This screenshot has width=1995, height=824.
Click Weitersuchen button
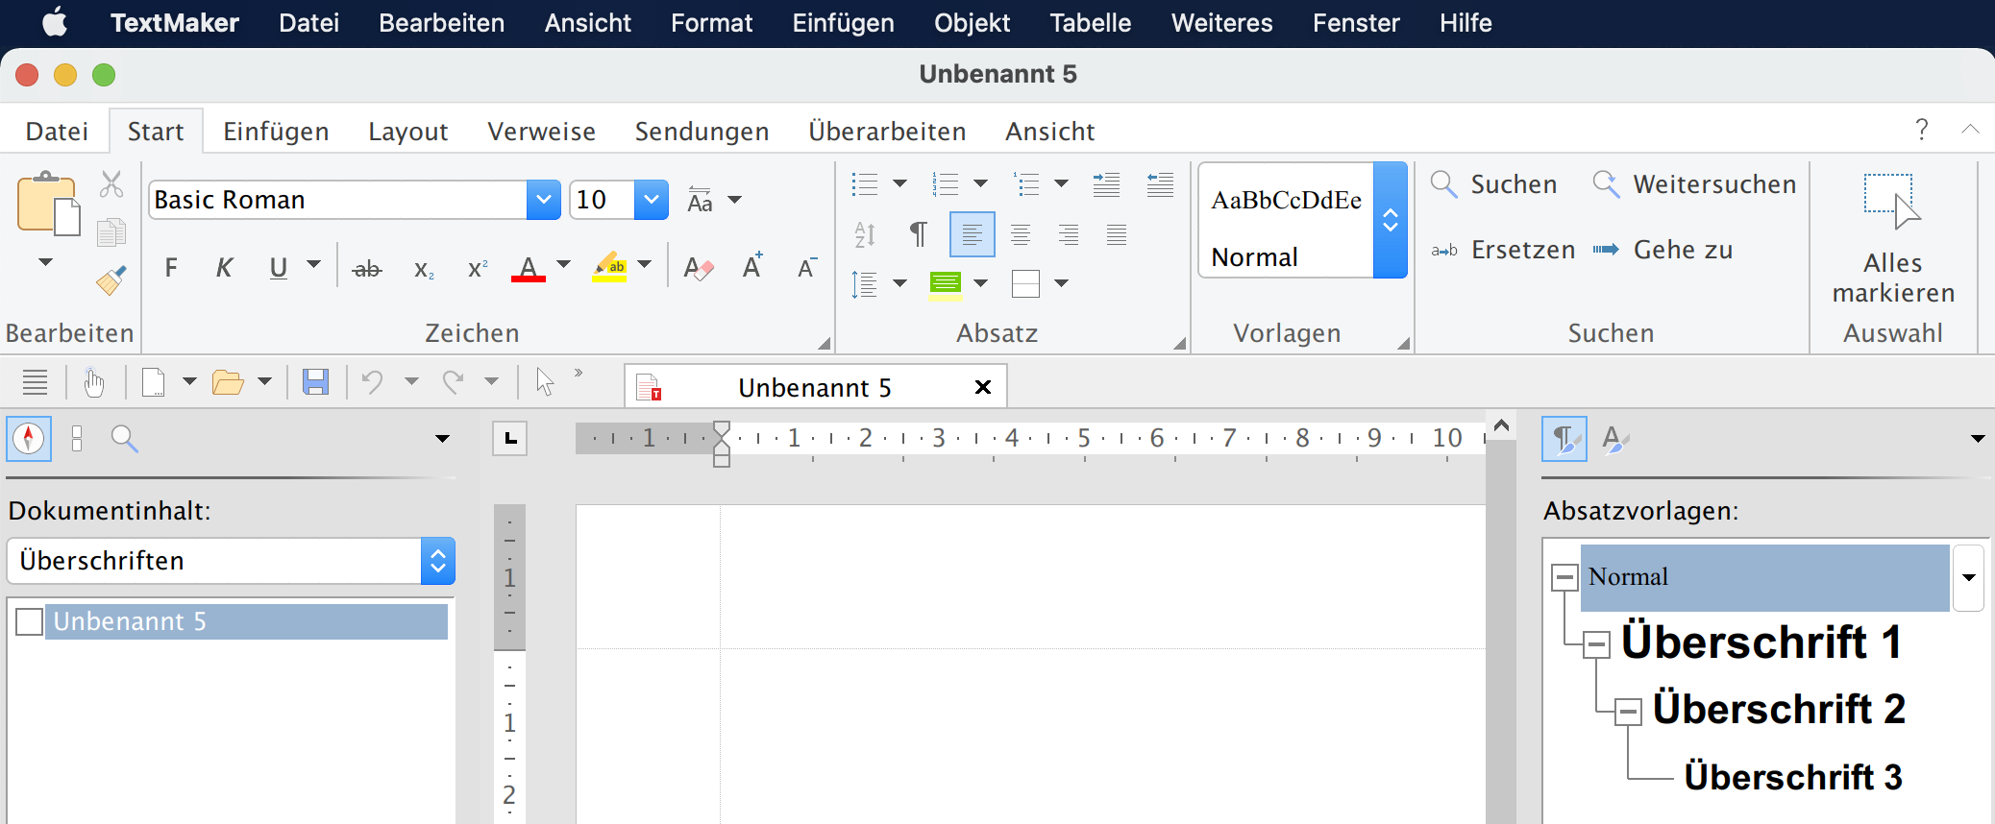coord(1694,184)
